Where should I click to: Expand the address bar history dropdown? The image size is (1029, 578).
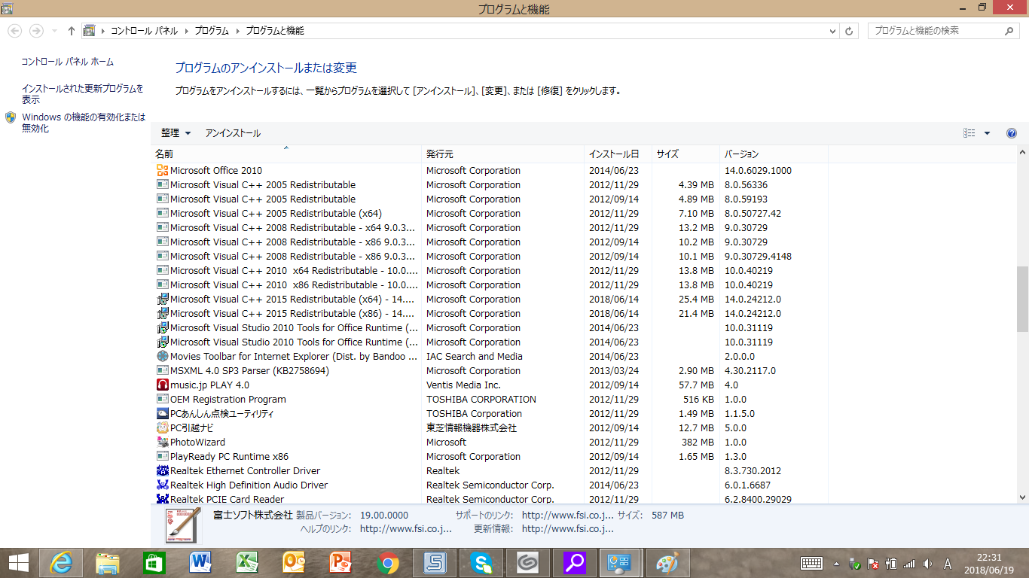point(832,31)
